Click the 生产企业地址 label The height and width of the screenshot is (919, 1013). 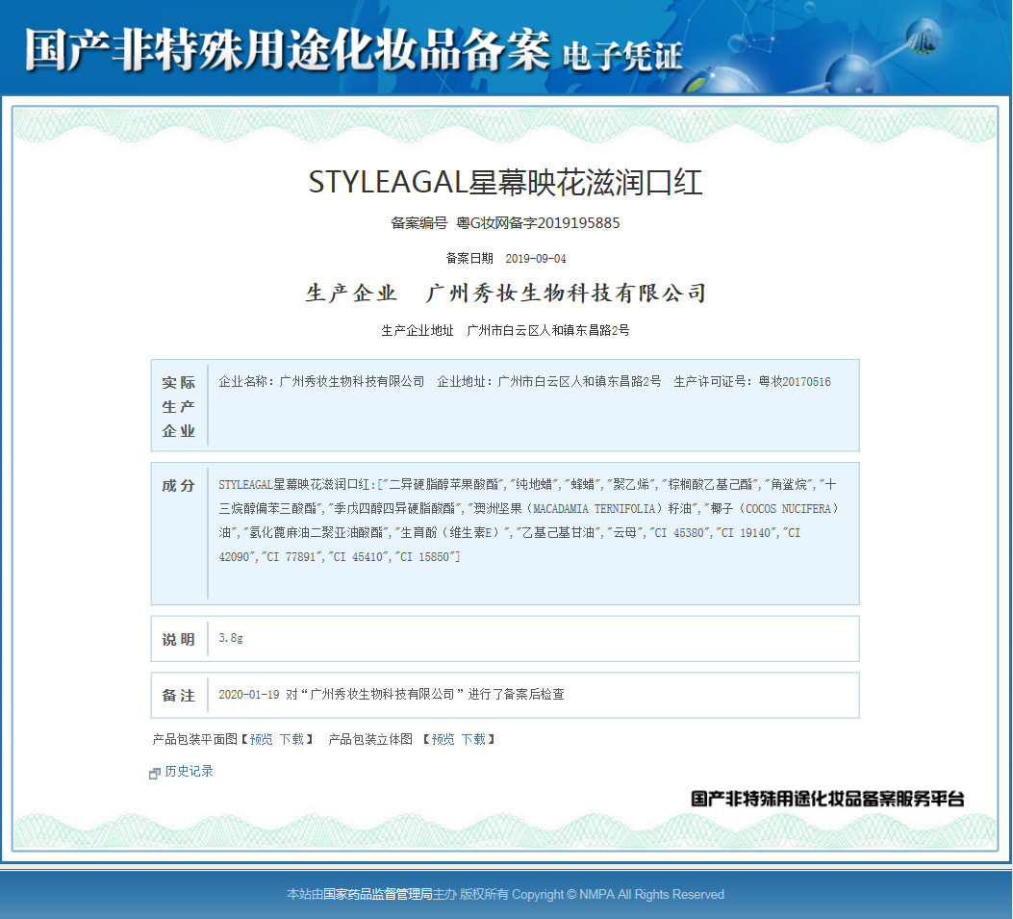pos(418,330)
